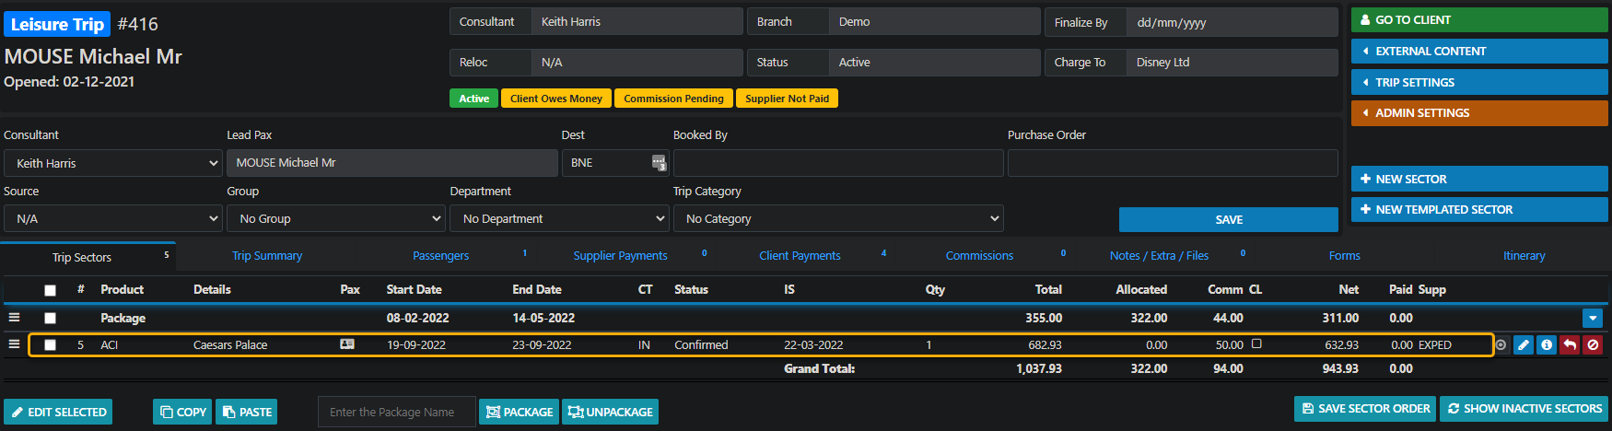Viewport: 1612px width, 431px height.
Task: Click the Unpackage button
Action: coord(611,412)
